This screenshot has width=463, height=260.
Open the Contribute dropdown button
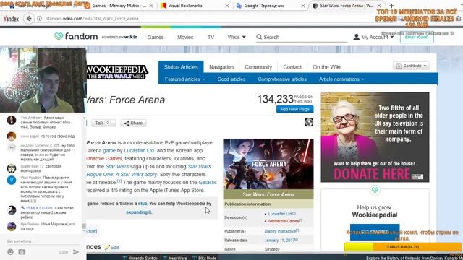[x=411, y=66]
